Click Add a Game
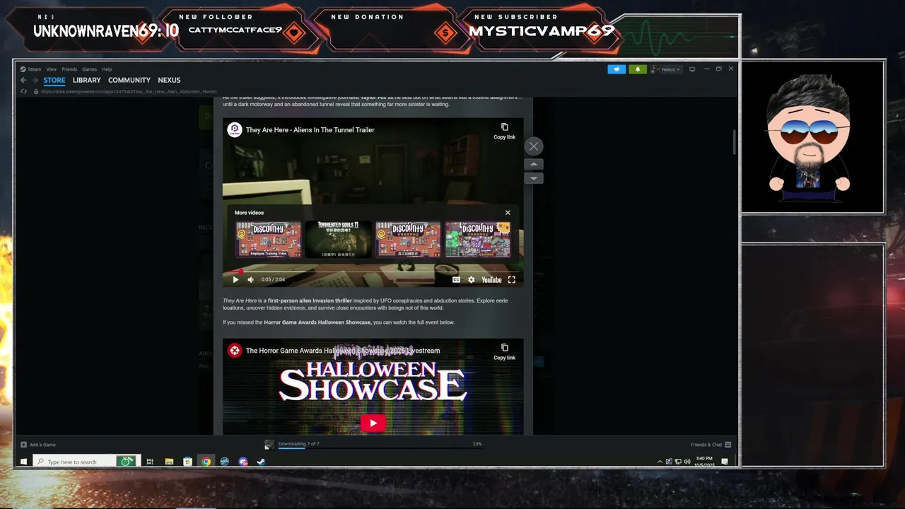 click(38, 445)
